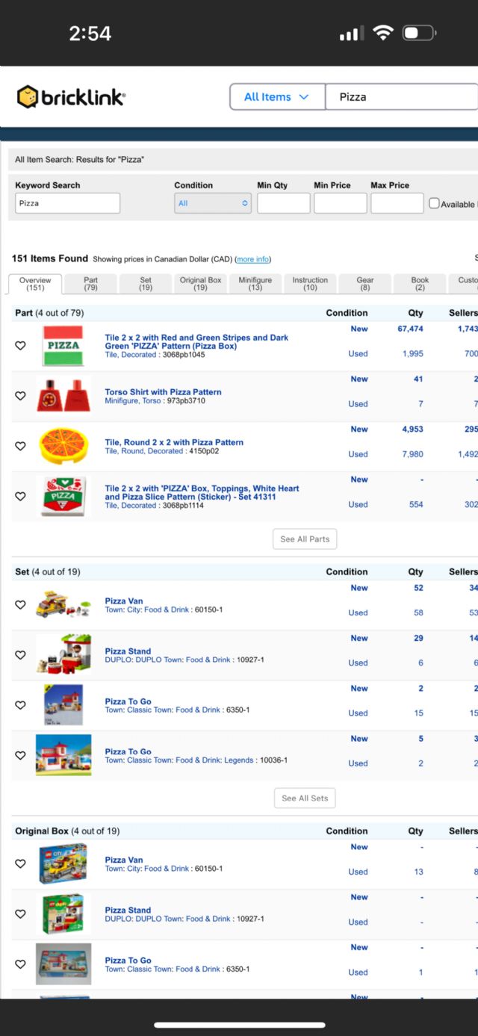The width and height of the screenshot is (478, 1036).
Task: Open the round pizza tile thumbnail
Action: point(63,446)
